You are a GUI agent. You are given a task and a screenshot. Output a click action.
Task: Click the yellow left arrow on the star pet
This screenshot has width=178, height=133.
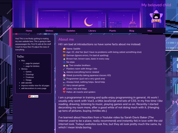tap(154, 21)
